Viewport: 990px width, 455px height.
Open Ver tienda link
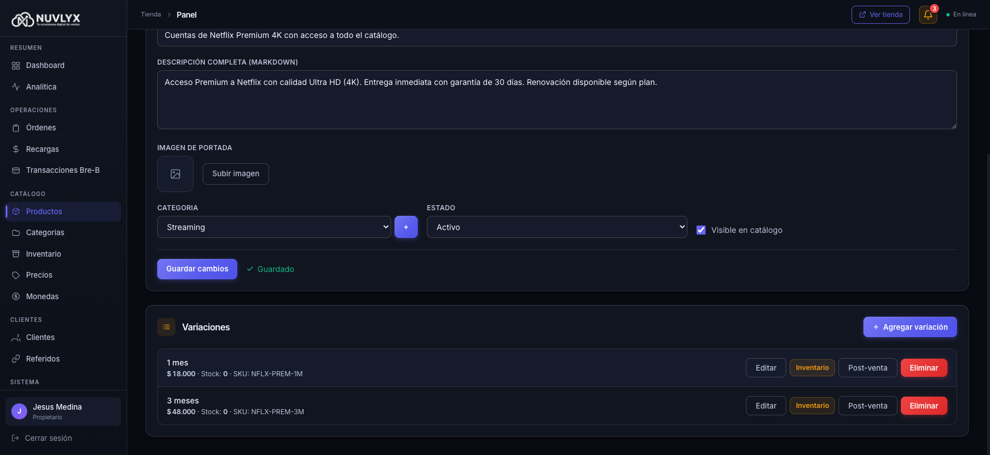[880, 15]
